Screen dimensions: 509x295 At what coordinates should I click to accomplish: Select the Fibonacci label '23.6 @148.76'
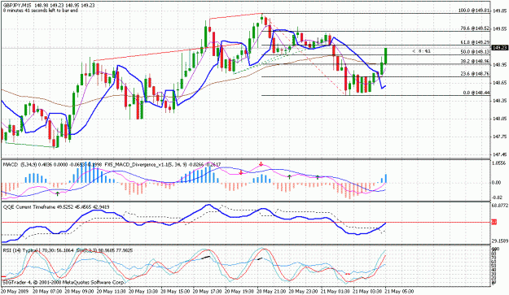click(476, 74)
